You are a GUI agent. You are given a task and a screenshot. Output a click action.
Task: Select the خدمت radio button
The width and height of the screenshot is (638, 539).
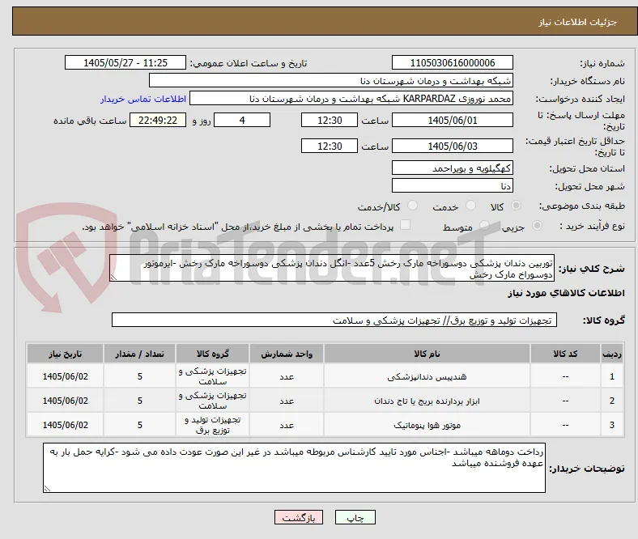[470, 206]
